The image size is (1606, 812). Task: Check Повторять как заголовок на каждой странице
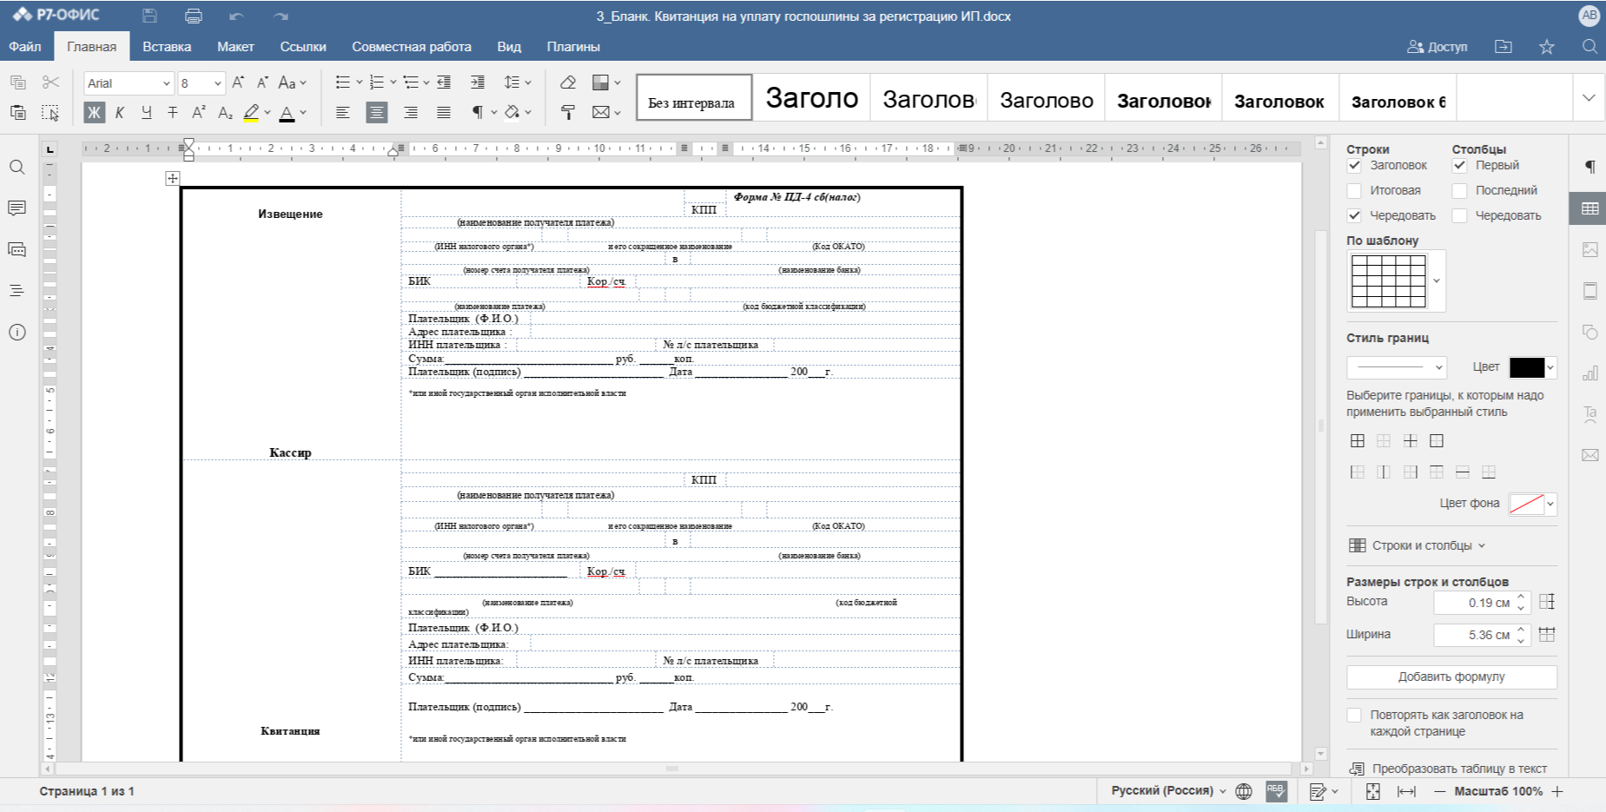point(1354,715)
